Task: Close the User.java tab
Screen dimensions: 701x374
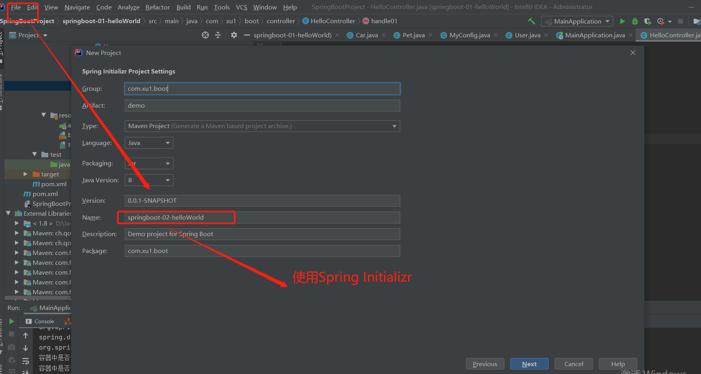Action: coord(546,35)
